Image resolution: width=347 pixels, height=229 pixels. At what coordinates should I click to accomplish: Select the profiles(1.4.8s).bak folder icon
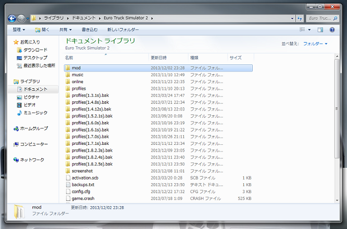[x=68, y=102]
